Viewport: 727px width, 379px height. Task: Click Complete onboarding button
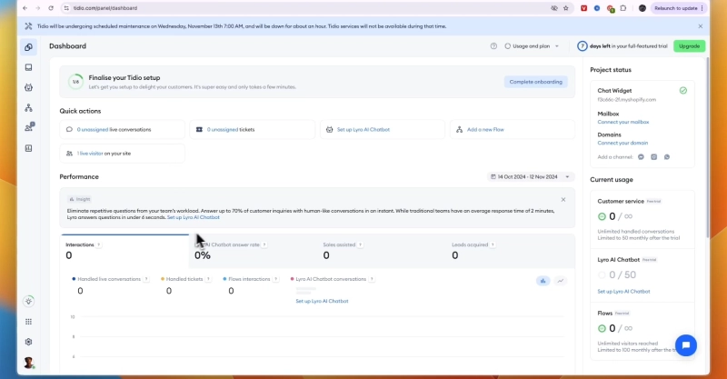535,82
